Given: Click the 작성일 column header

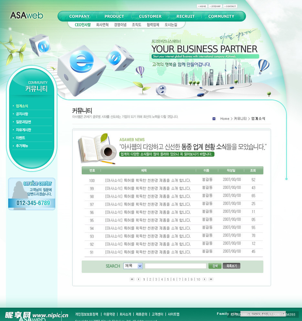Looking at the screenshot, I should pyautogui.click(x=231, y=170).
